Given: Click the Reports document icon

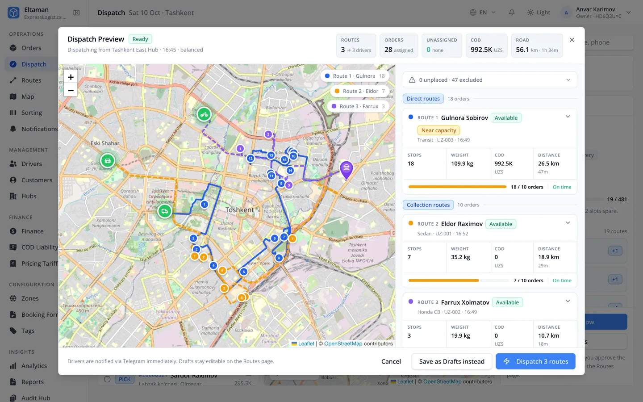Looking at the screenshot, I should 13,382.
